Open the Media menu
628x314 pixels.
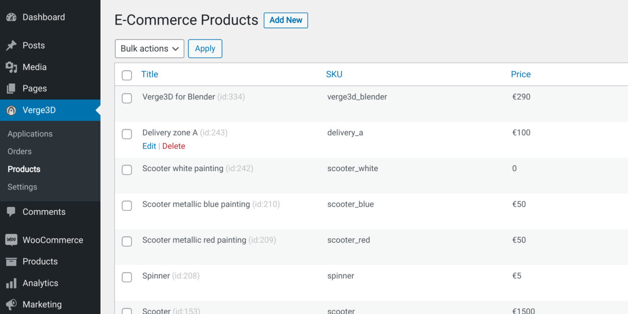coord(50,67)
